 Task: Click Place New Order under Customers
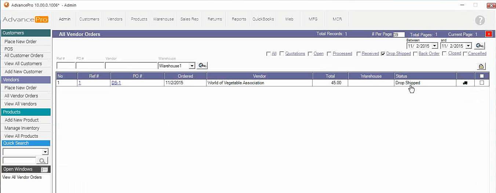click(x=21, y=42)
